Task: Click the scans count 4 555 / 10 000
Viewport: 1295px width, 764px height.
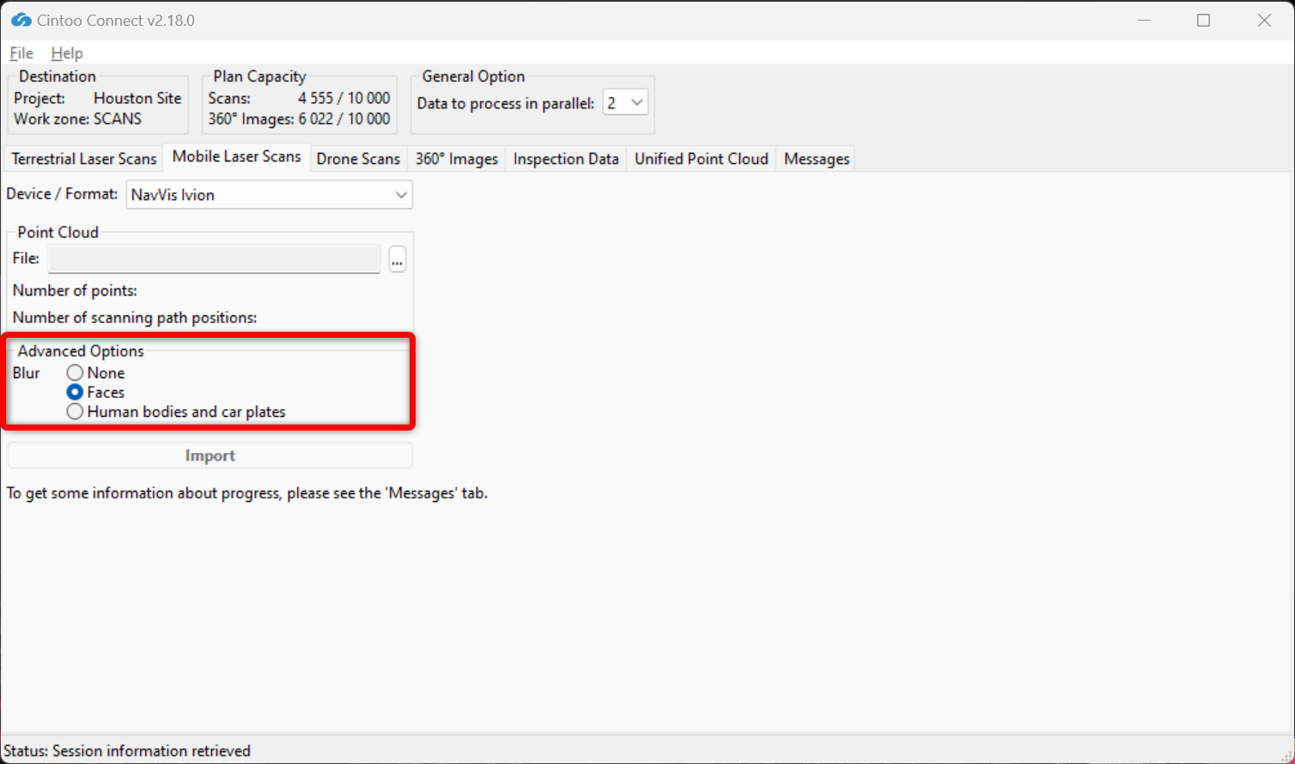Action: (x=344, y=98)
